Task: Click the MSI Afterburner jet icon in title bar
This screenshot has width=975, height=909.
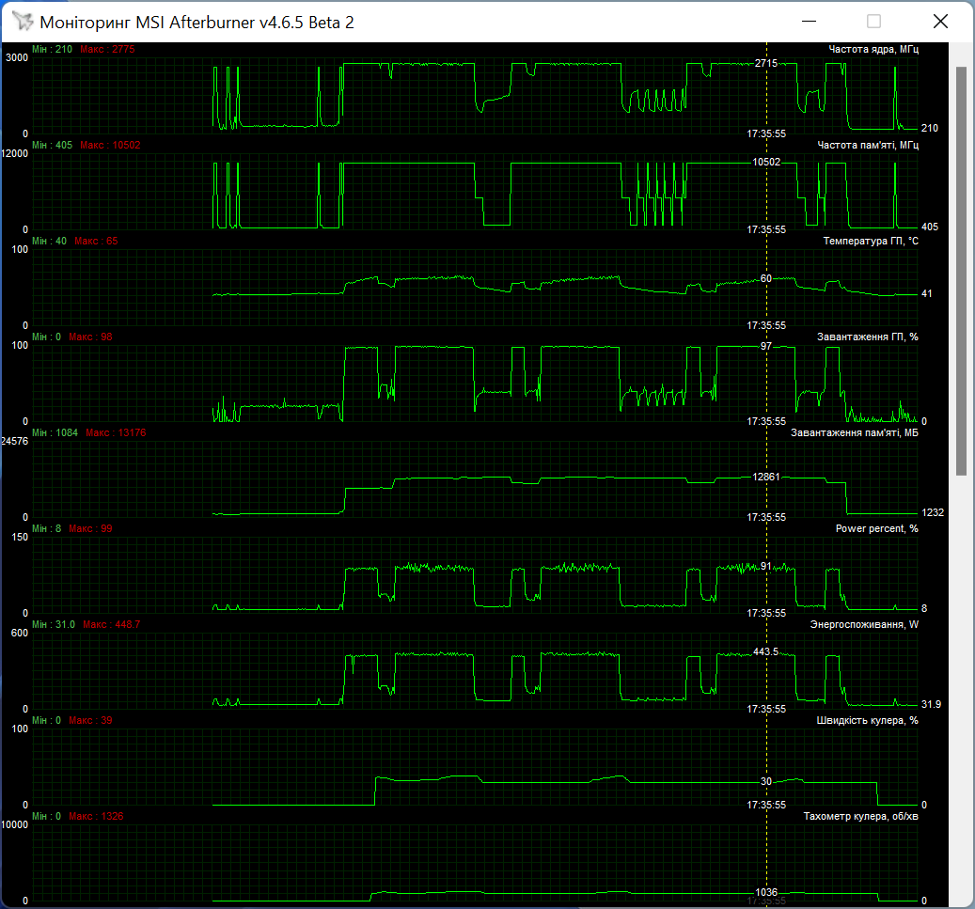Action: click(x=23, y=22)
